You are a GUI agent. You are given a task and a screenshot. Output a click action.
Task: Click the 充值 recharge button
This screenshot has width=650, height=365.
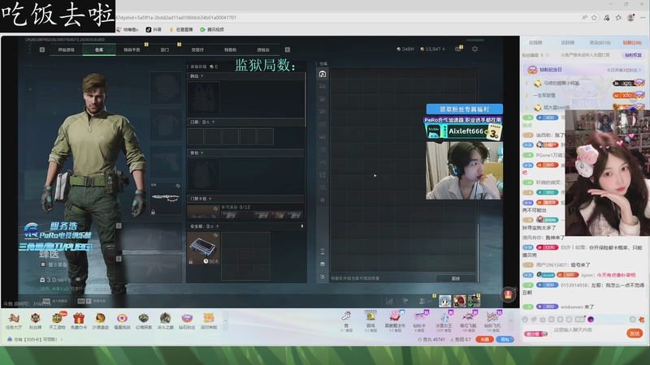(x=484, y=339)
